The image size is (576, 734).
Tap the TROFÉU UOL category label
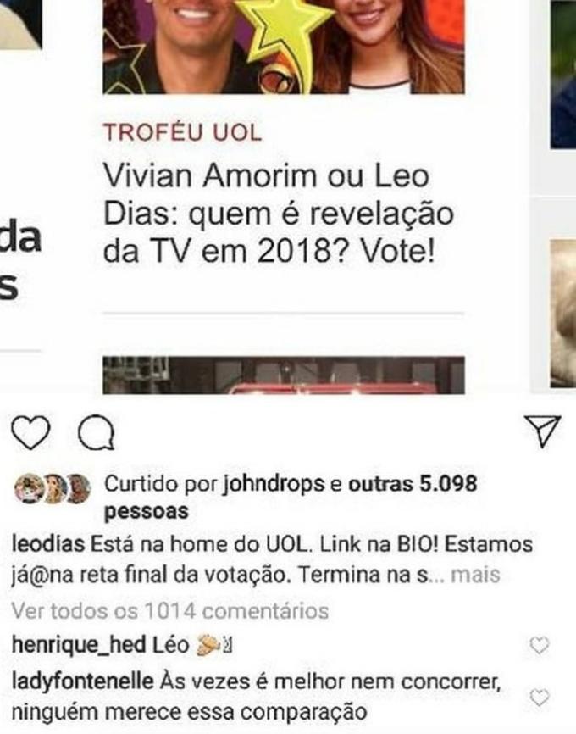182,132
